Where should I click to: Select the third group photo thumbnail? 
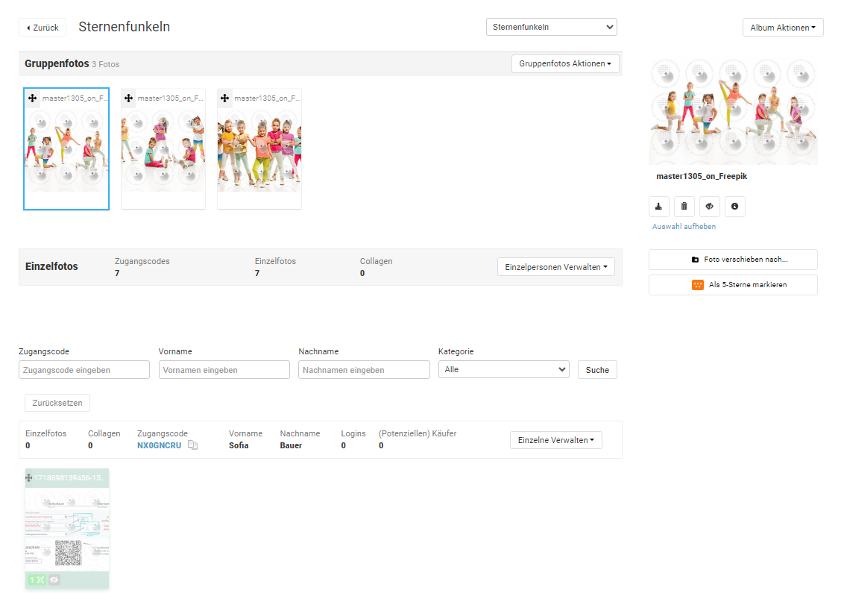[259, 148]
